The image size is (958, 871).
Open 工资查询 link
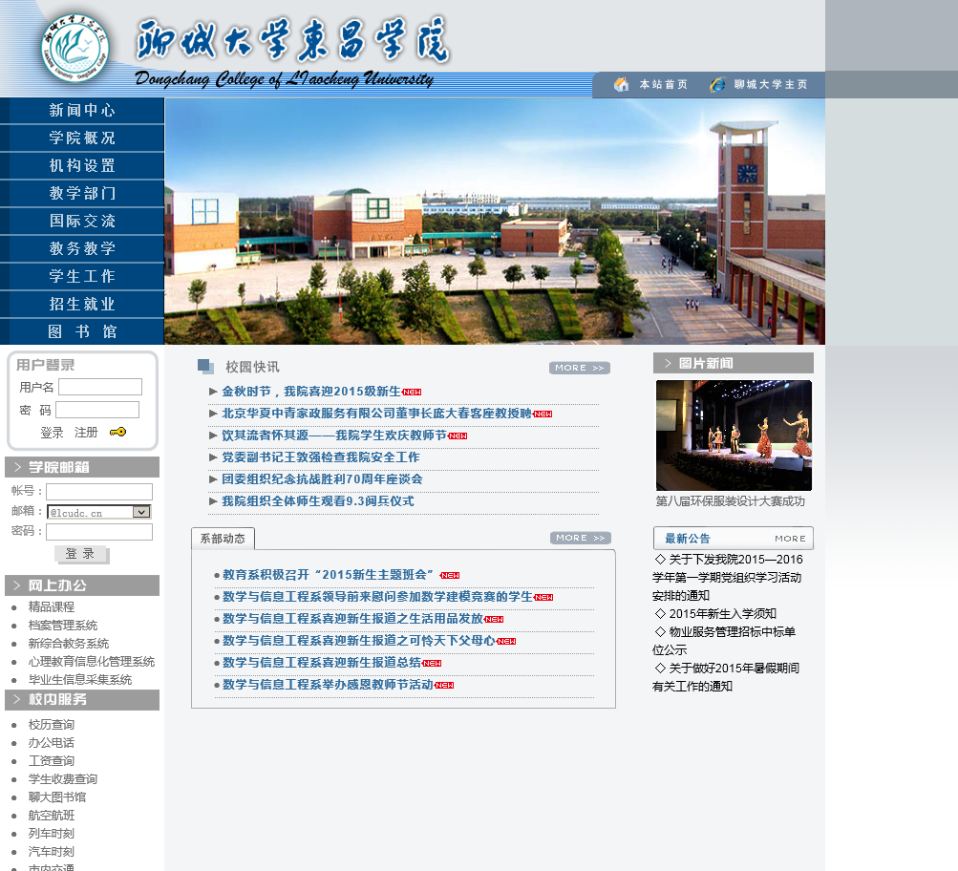coord(52,761)
